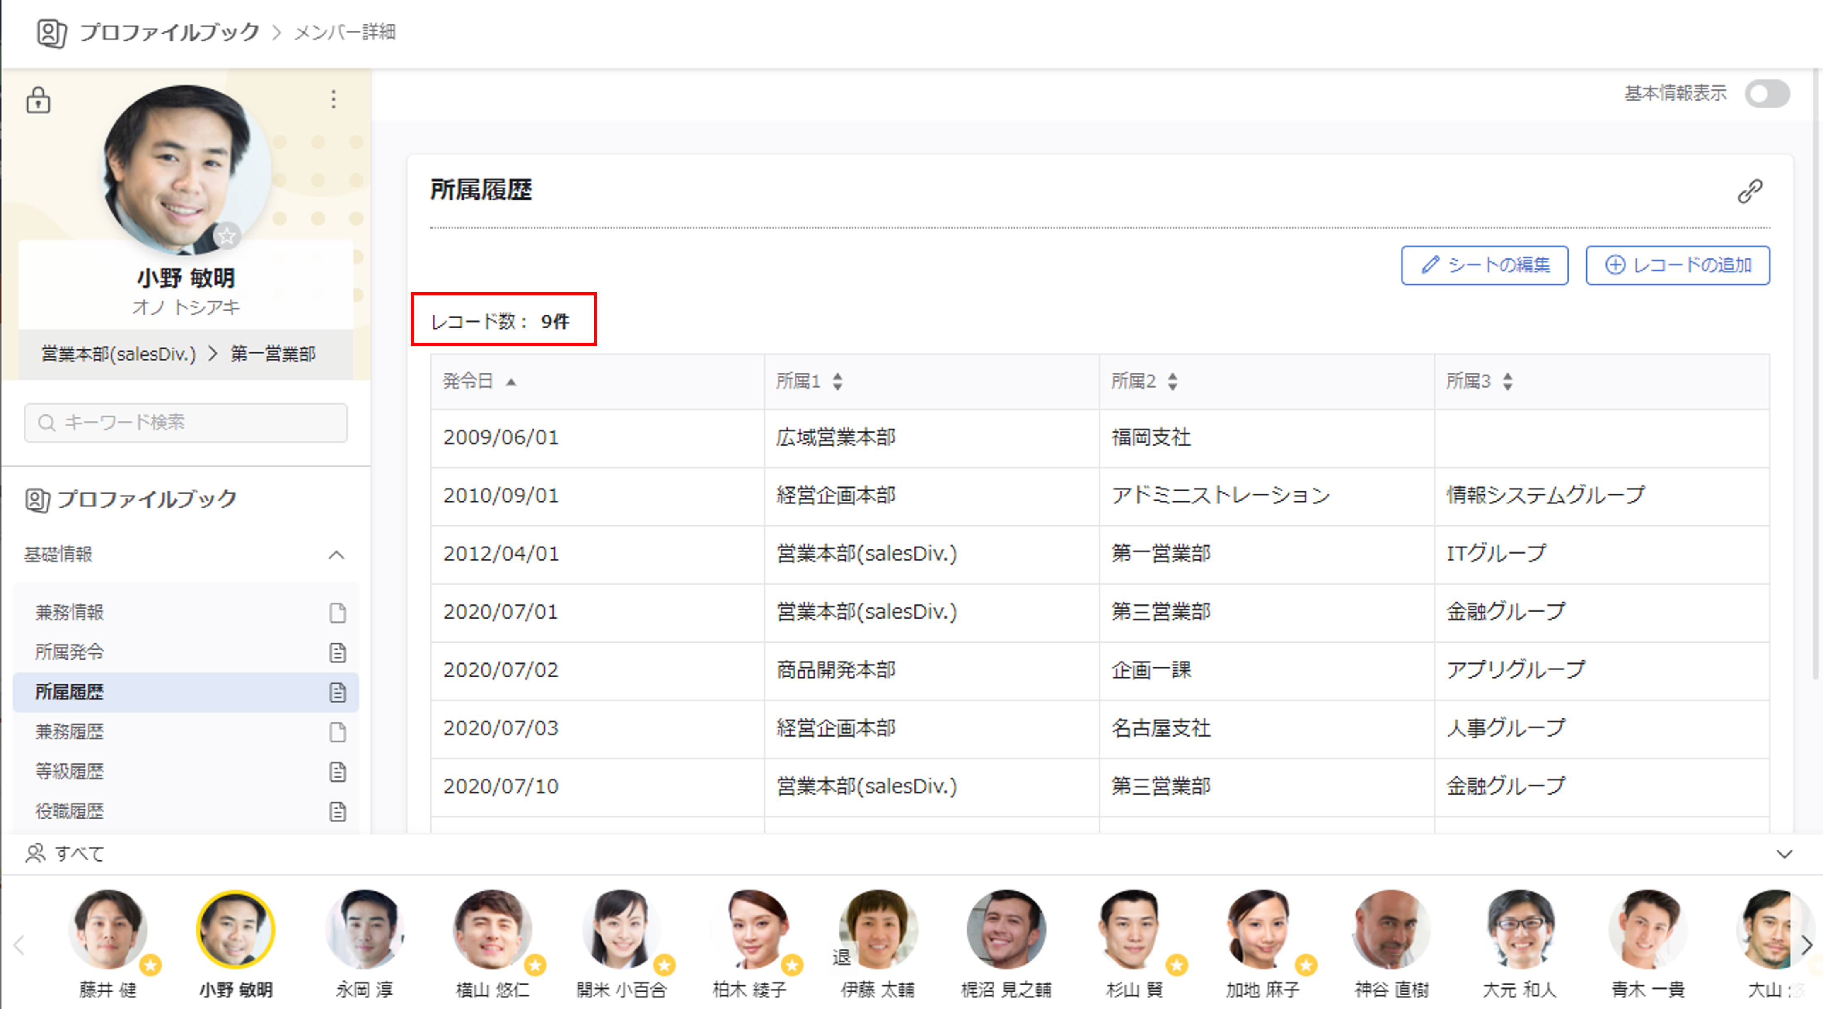Toggle sort order on 発令日 column
The width and height of the screenshot is (1823, 1009).
pos(511,383)
